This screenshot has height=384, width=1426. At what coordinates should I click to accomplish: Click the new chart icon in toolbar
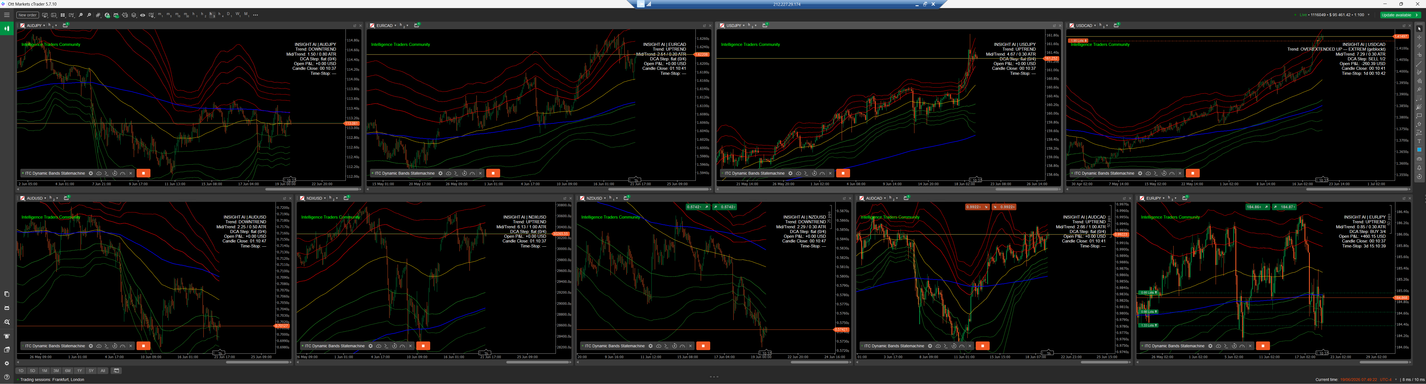coord(71,15)
